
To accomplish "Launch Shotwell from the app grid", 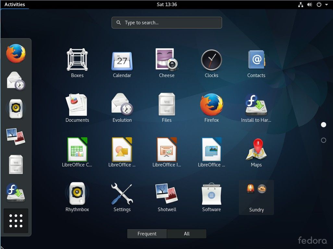I will [x=167, y=197].
